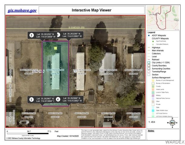Click the State Wildlife Area swatch
185x145 pixels.
point(153,111)
